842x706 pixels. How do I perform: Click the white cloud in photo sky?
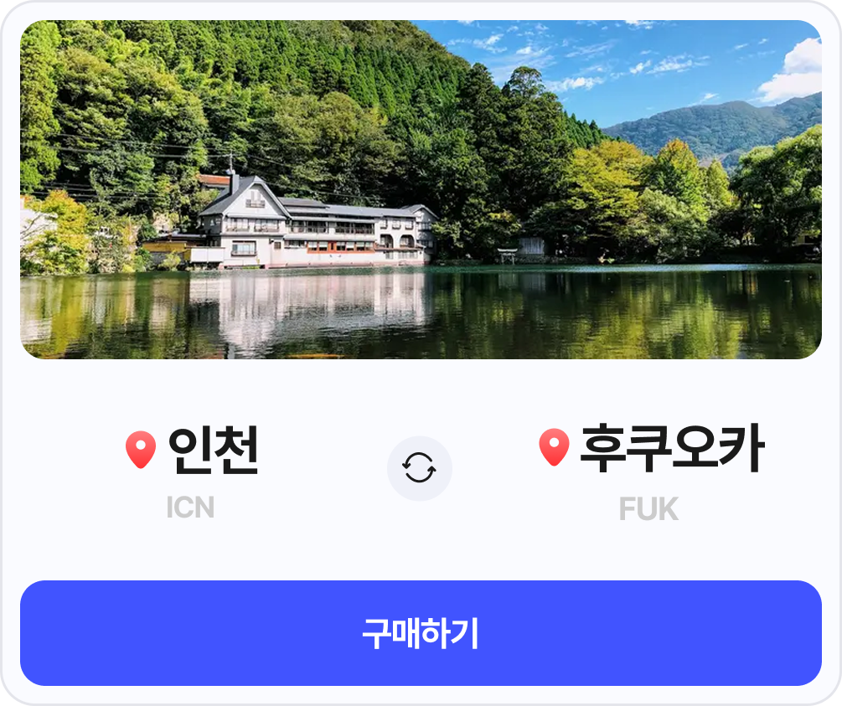[793, 73]
